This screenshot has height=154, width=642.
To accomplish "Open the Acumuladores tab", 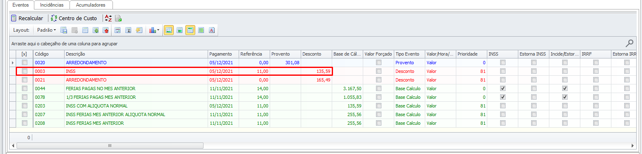I will click(x=91, y=5).
